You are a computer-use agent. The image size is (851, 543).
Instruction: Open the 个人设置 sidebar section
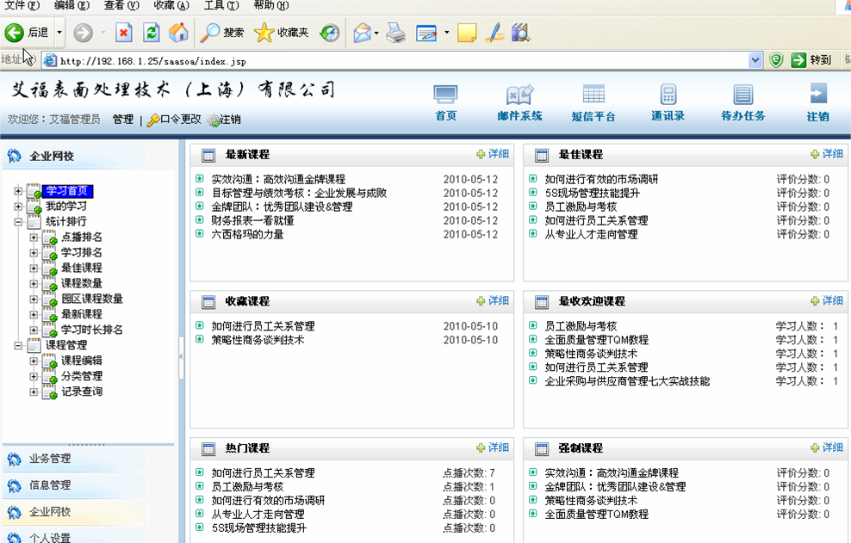pyautogui.click(x=50, y=537)
